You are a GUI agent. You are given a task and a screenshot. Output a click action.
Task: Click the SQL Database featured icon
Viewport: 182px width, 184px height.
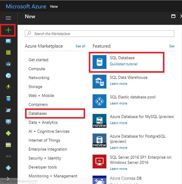99,62
